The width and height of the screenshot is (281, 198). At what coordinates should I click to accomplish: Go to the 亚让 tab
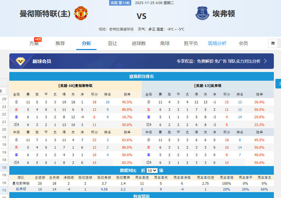pyautogui.click(x=113, y=43)
